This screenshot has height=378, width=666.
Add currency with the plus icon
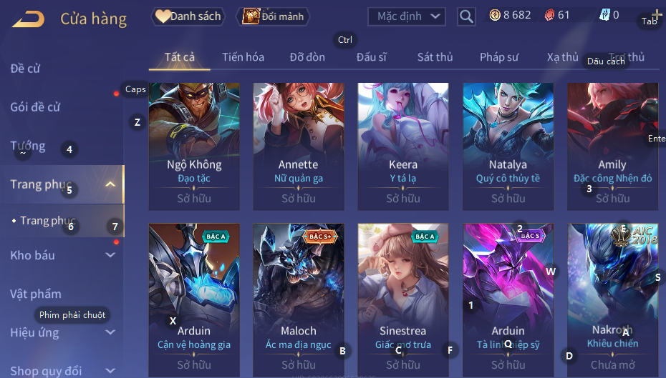click(x=657, y=16)
